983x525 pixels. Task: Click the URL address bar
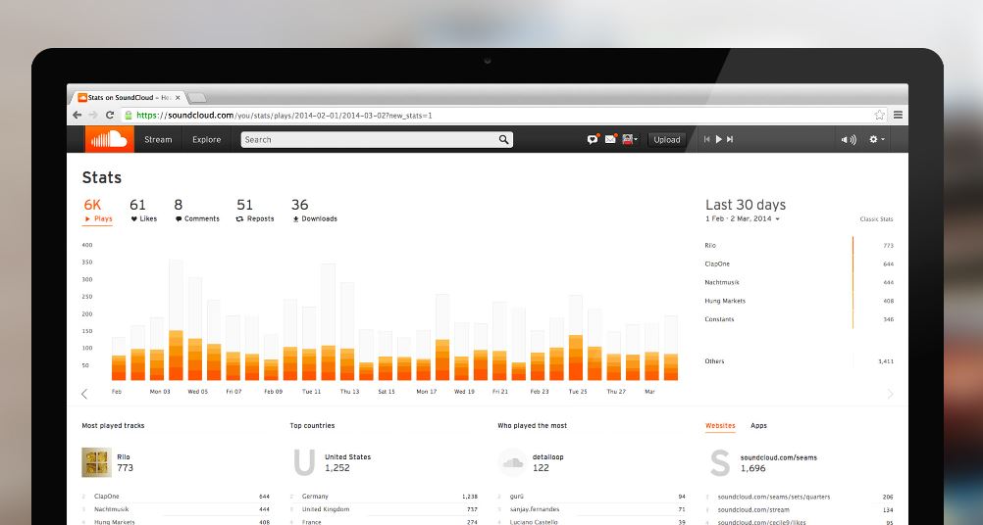click(x=504, y=116)
